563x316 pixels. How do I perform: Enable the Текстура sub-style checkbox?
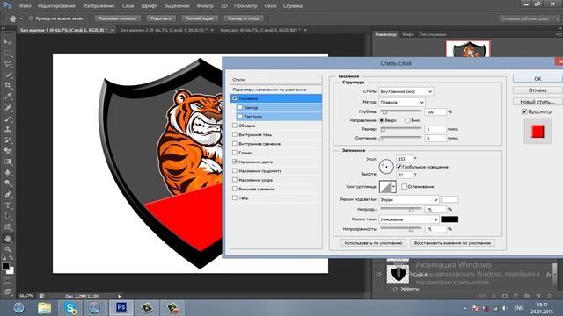pos(240,117)
